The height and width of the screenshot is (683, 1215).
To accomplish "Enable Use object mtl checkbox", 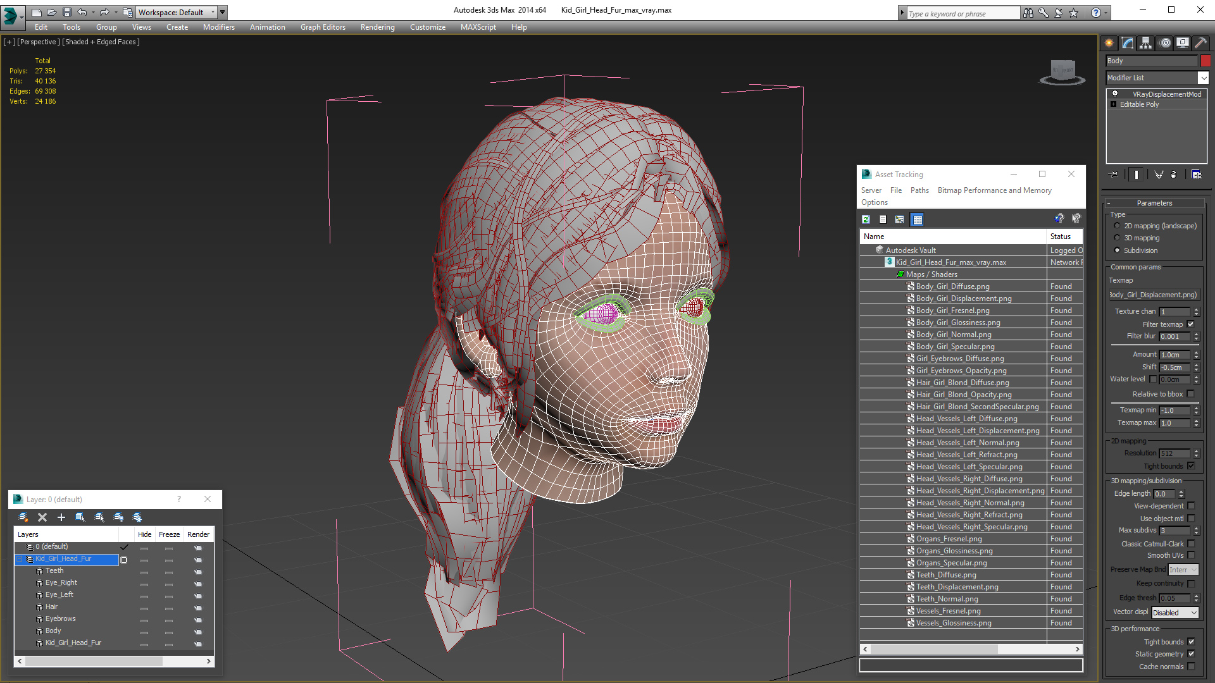I will pos(1191,519).
